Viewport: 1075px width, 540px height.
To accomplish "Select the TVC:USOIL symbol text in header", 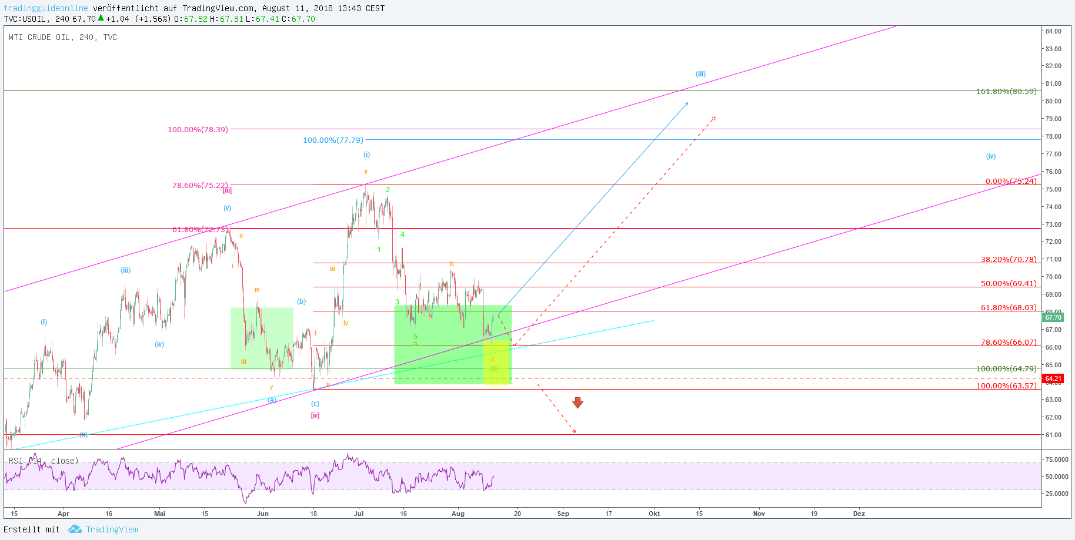I will click(x=25, y=19).
